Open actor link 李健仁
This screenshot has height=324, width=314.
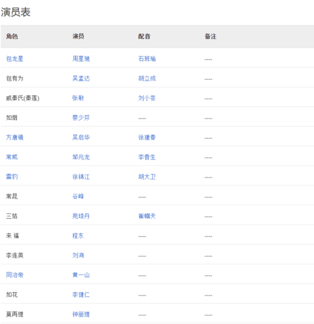pos(81,295)
